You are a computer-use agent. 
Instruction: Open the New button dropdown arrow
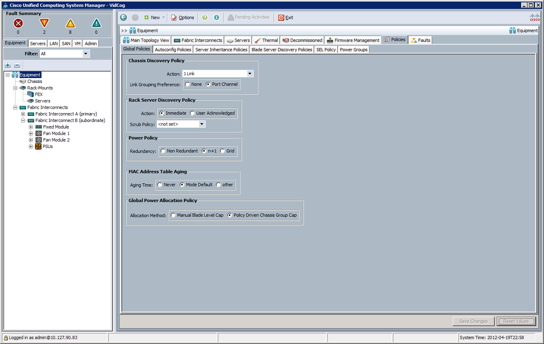(164, 17)
